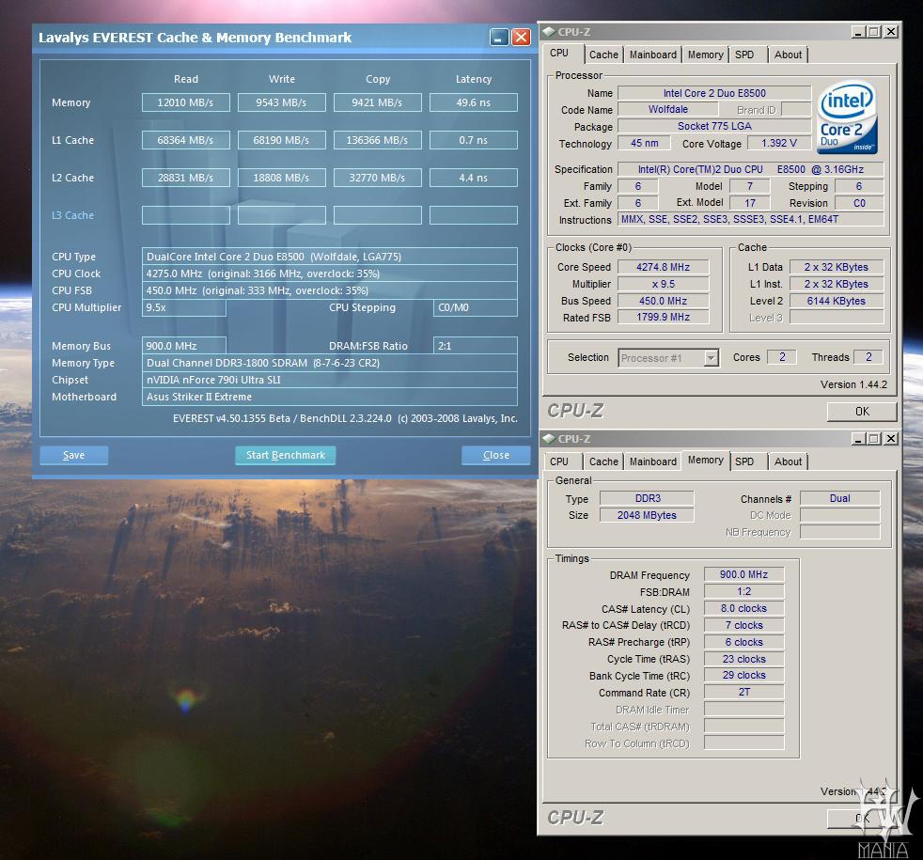Click the CPU Type field "DualCore Intel Core 2 Duo E8500"
This screenshot has width=923, height=860.
330,257
